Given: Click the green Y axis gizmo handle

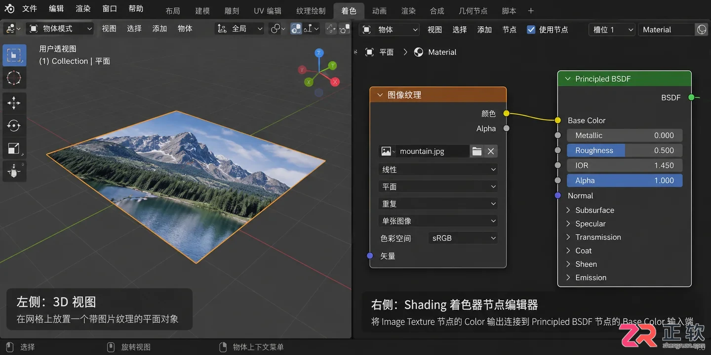Looking at the screenshot, I should coord(333,65).
